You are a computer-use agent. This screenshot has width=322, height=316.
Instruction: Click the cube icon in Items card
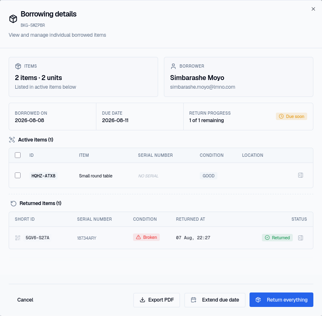tap(18, 66)
